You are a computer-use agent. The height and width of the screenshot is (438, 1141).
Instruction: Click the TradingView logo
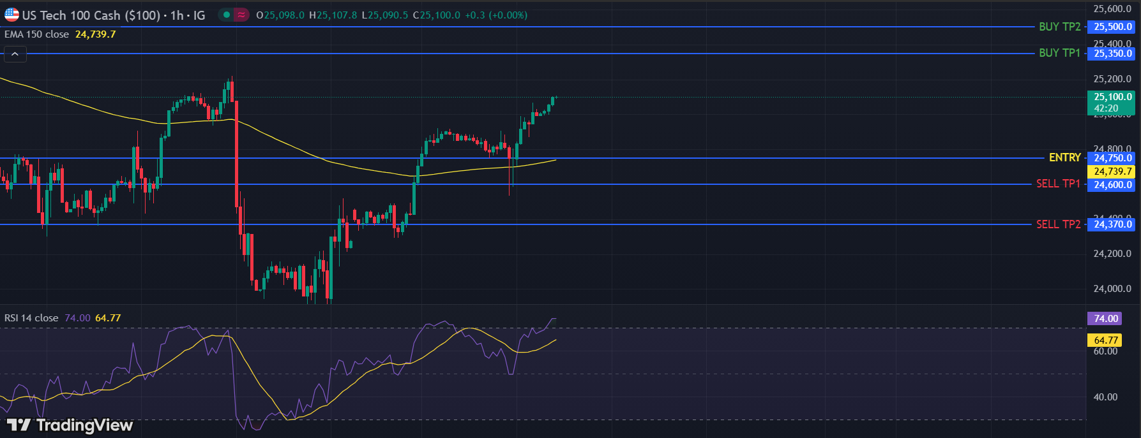click(70, 425)
